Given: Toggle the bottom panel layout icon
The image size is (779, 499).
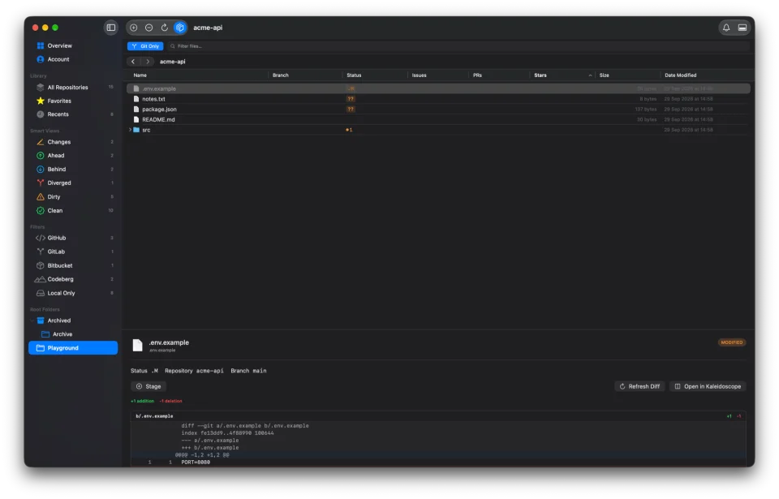Looking at the screenshot, I should (x=742, y=28).
